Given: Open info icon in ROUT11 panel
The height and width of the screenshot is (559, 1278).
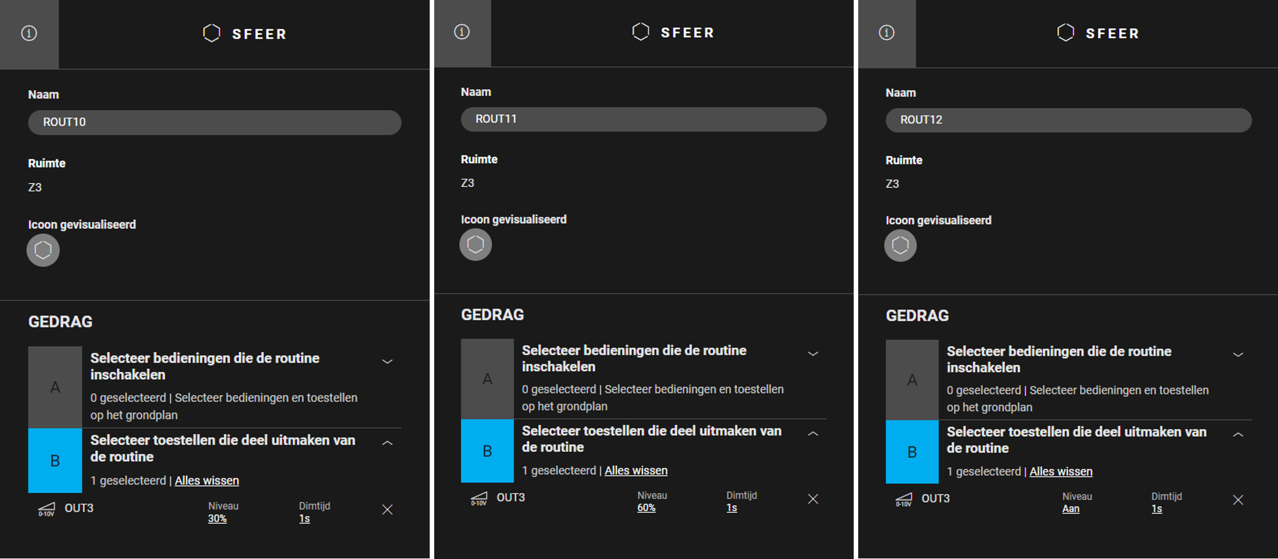Looking at the screenshot, I should pos(462,32).
